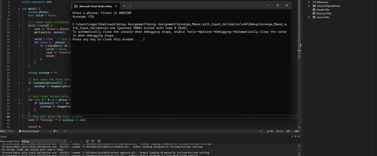This screenshot has width=377, height=156.
Task: Click the External Dependencies folder icon
Action: [x=314, y=6]
